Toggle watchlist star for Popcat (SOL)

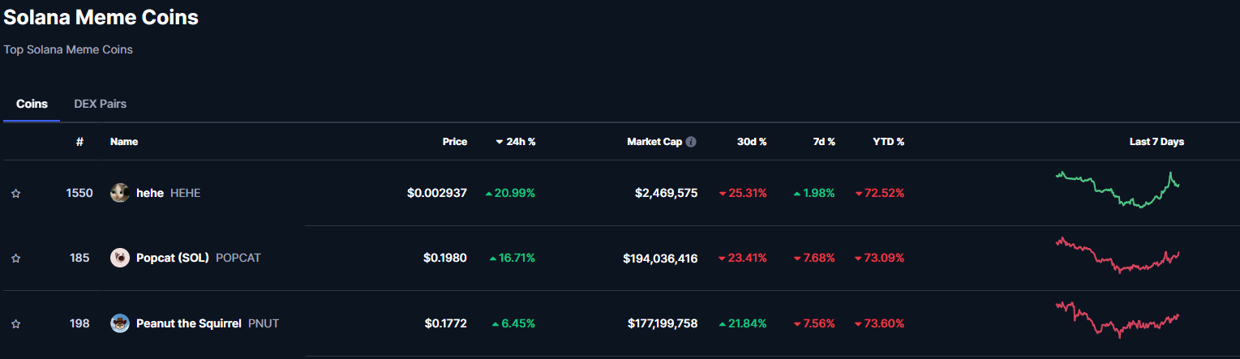pos(15,259)
